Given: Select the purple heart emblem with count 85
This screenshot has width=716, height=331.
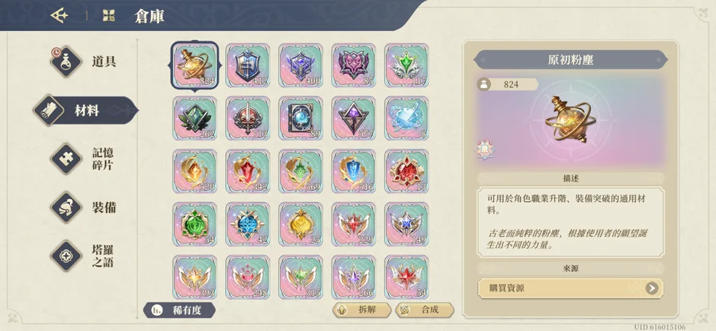Looking at the screenshot, I should 353,65.
